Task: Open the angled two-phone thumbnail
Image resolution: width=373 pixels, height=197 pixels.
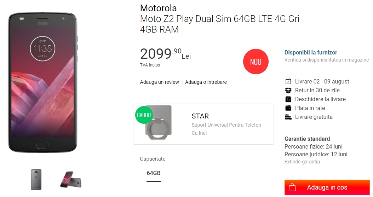Action: coord(70,179)
